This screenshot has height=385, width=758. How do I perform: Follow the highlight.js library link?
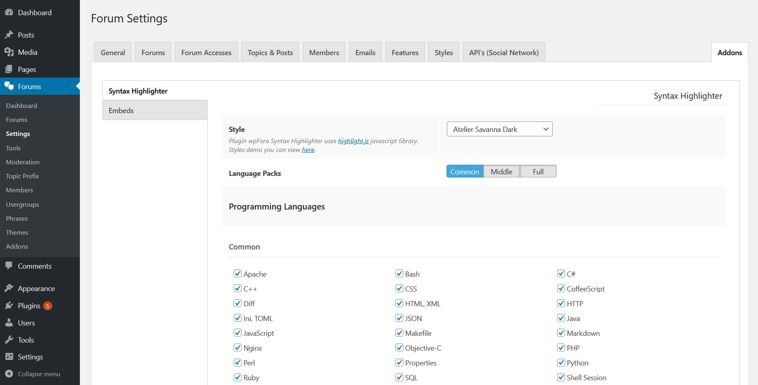pyautogui.click(x=353, y=141)
